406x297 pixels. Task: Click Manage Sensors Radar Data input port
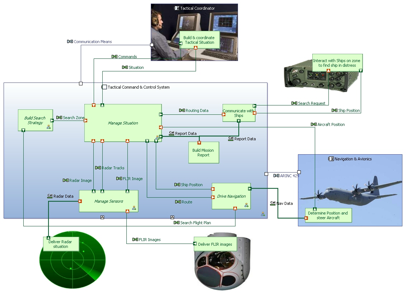pos(80,201)
